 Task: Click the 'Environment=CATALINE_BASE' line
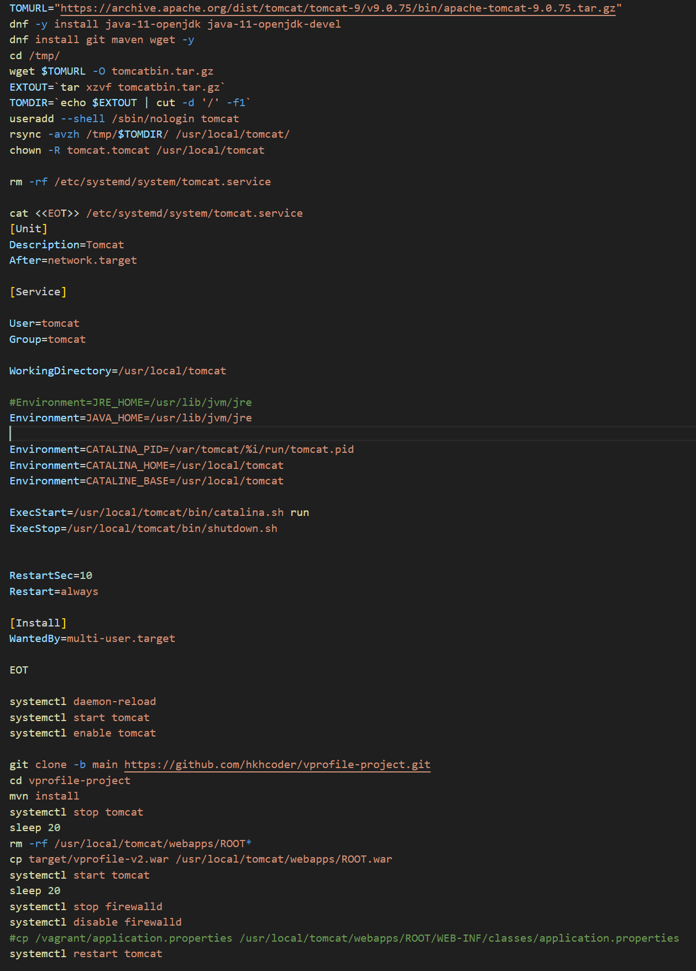pos(146,481)
